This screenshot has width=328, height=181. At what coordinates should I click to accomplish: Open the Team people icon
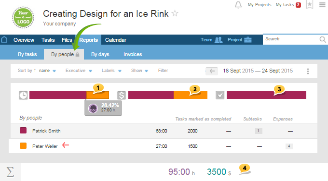(x=219, y=40)
